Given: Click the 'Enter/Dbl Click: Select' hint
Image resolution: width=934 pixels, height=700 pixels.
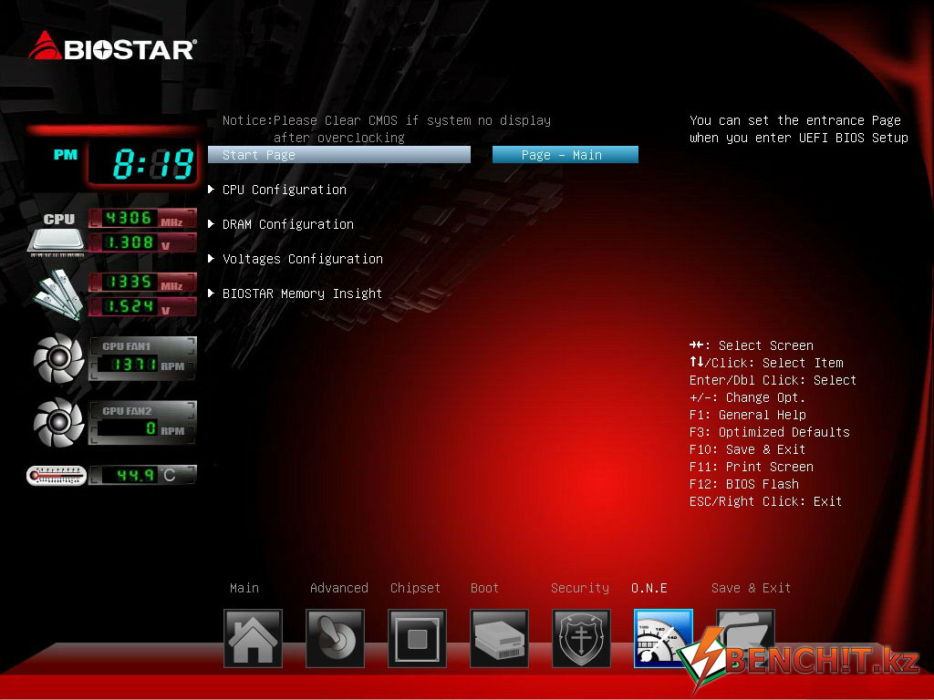Looking at the screenshot, I should click(773, 380).
